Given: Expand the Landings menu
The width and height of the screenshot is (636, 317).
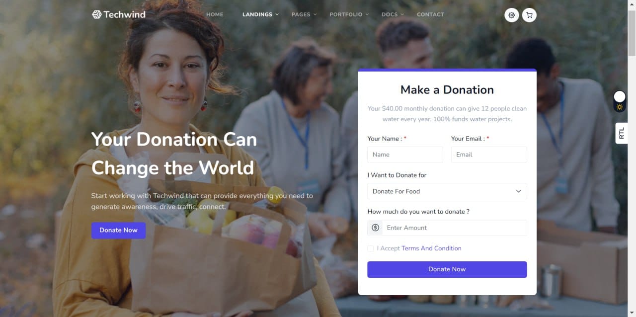Looking at the screenshot, I should coord(260,14).
